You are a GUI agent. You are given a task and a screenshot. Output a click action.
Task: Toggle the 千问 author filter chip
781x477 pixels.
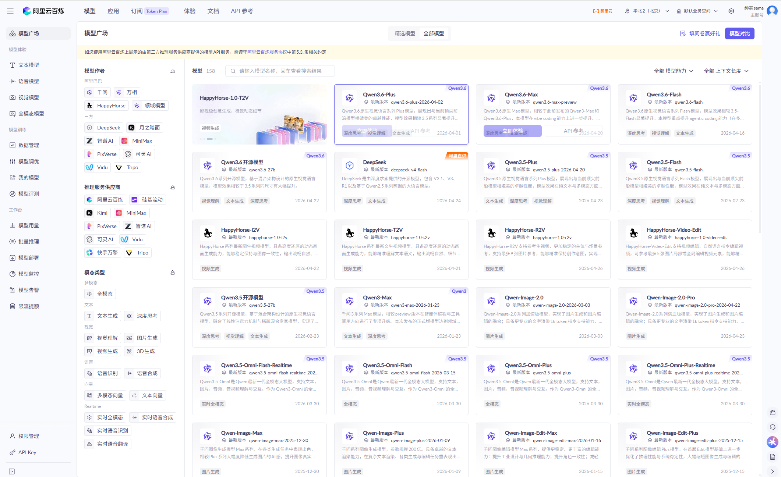[98, 92]
